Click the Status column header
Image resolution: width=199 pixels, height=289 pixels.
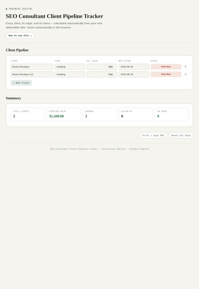coord(154,61)
